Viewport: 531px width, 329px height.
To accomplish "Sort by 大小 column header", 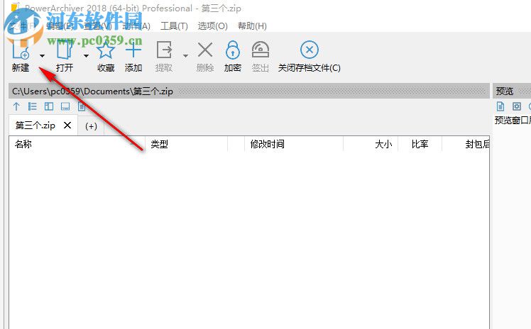I will click(x=371, y=144).
